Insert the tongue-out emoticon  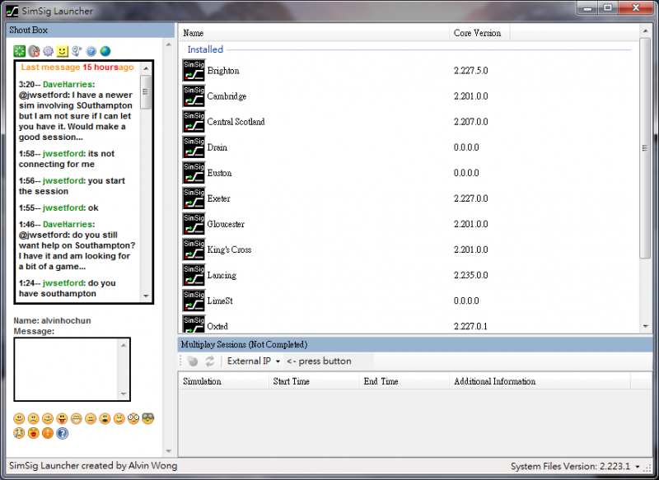coord(63,419)
